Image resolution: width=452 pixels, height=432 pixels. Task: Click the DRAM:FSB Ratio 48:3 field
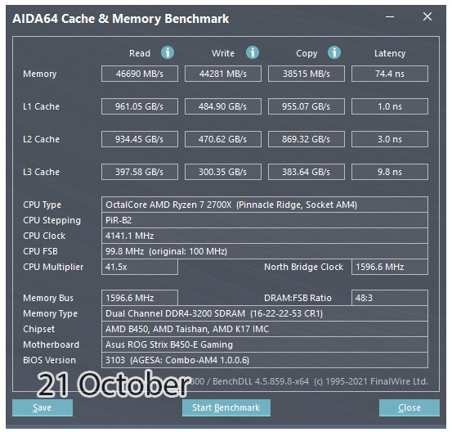tap(389, 298)
